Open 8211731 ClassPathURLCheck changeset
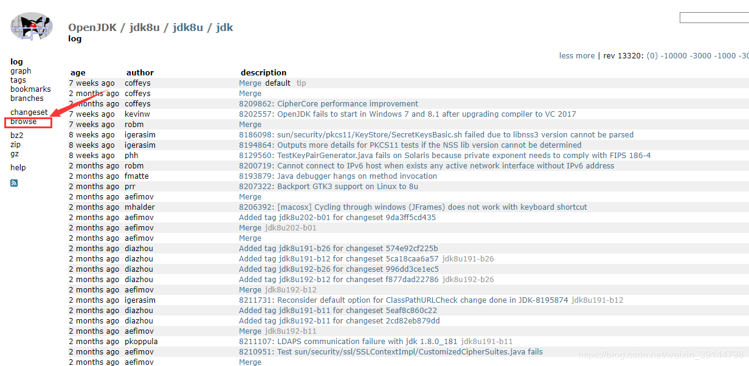This screenshot has height=366, width=749. pyautogui.click(x=404, y=300)
